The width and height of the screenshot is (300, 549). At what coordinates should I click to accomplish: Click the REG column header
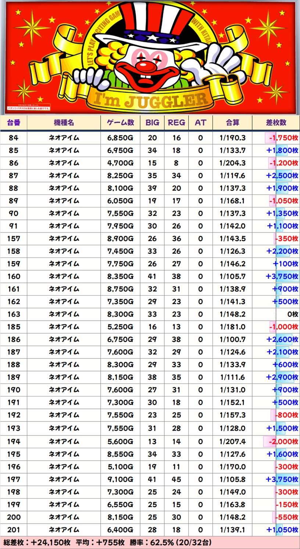click(x=176, y=123)
